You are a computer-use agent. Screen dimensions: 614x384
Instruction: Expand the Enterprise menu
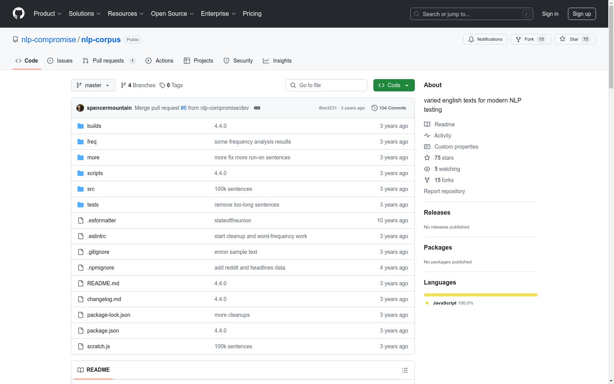click(x=218, y=13)
